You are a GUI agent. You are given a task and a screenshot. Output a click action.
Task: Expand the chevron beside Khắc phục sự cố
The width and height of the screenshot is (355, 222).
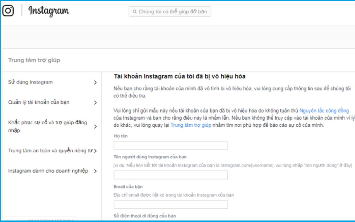click(x=95, y=127)
